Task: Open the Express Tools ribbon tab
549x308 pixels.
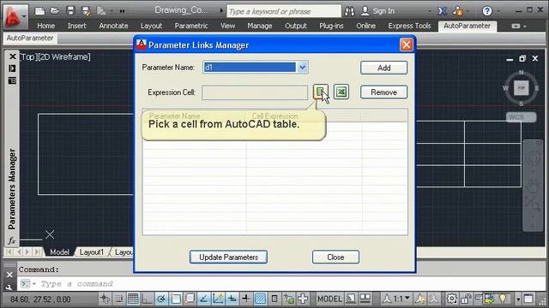Action: click(409, 26)
